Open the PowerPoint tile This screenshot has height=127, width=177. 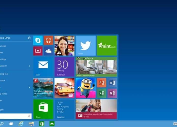[x=102, y=83]
